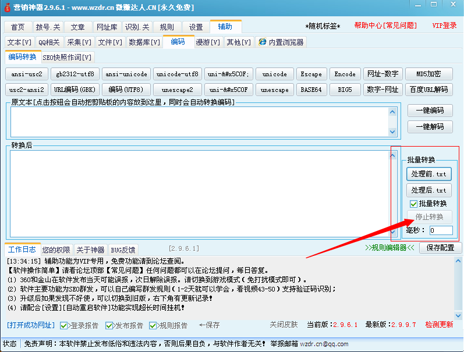Click the unicode conversion button
This screenshot has width=464, height=352.
click(275, 74)
